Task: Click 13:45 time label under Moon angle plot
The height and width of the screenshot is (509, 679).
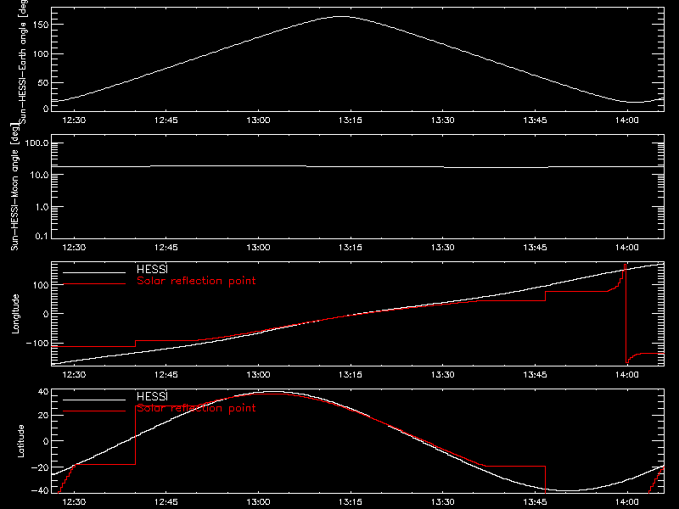Action: (535, 247)
